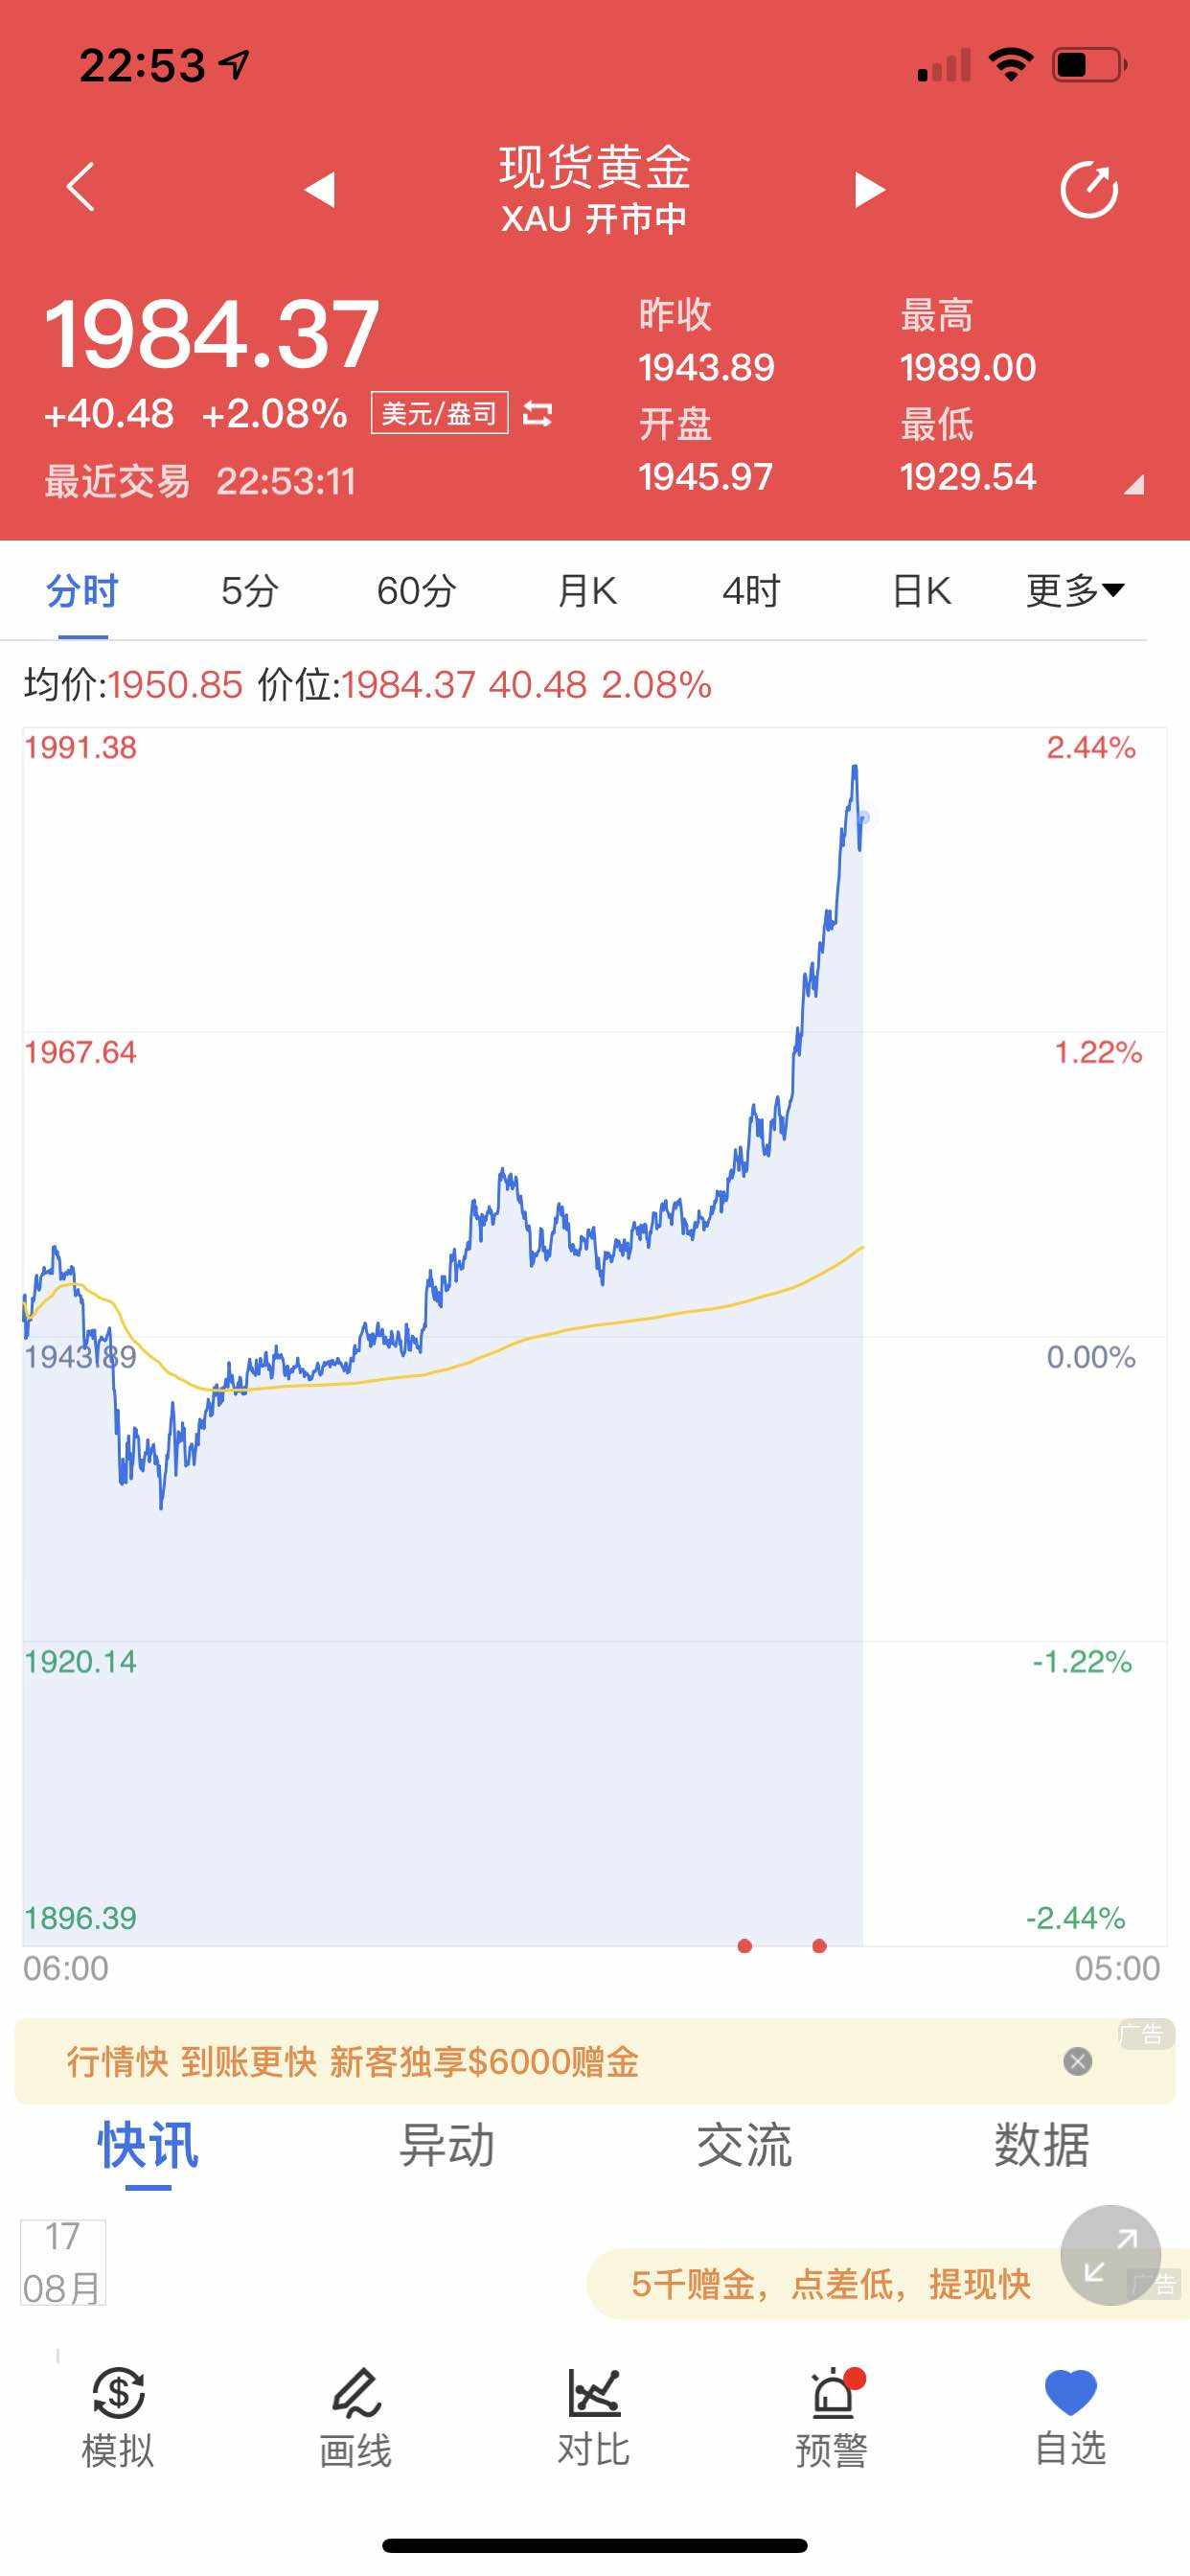Go to next instrument with right triangle

click(869, 189)
